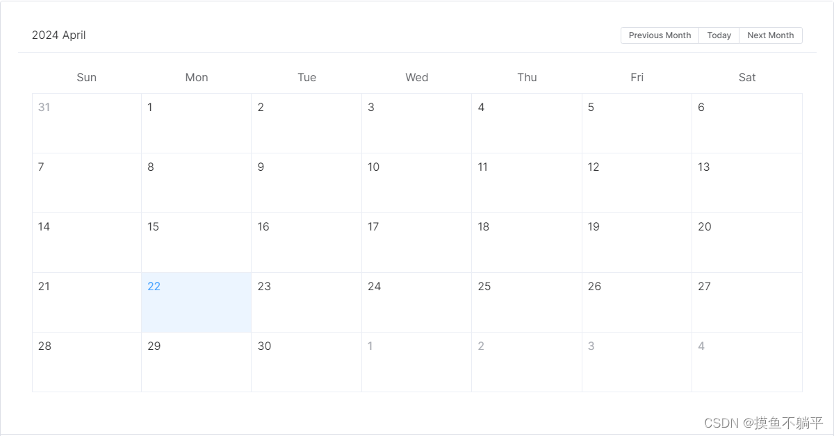Click the April 1 date cell

(196, 123)
